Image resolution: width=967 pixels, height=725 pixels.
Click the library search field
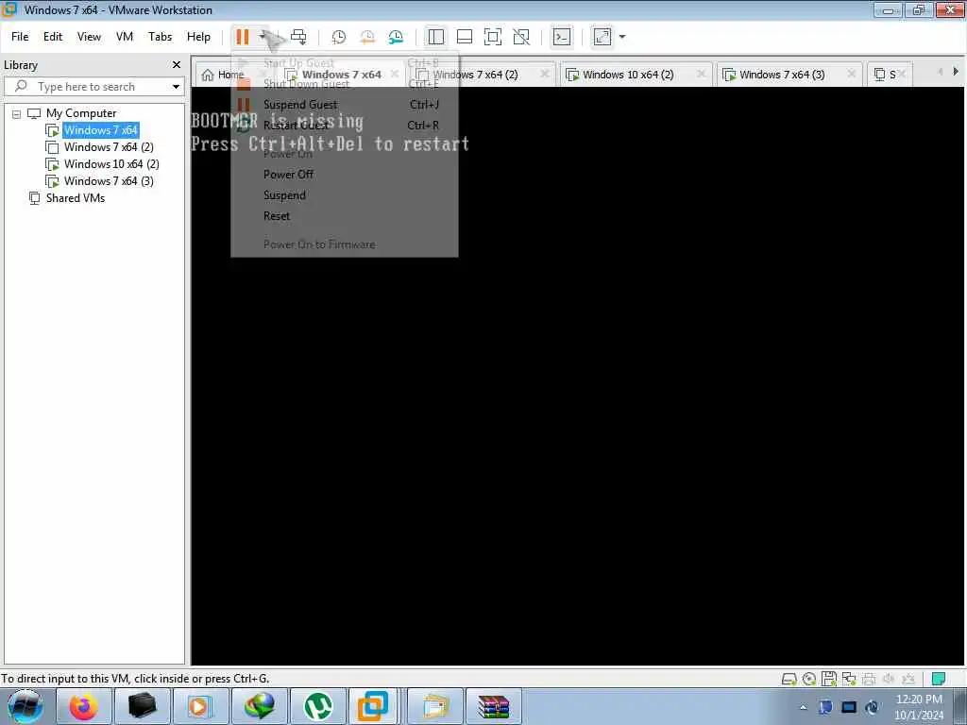click(93, 87)
